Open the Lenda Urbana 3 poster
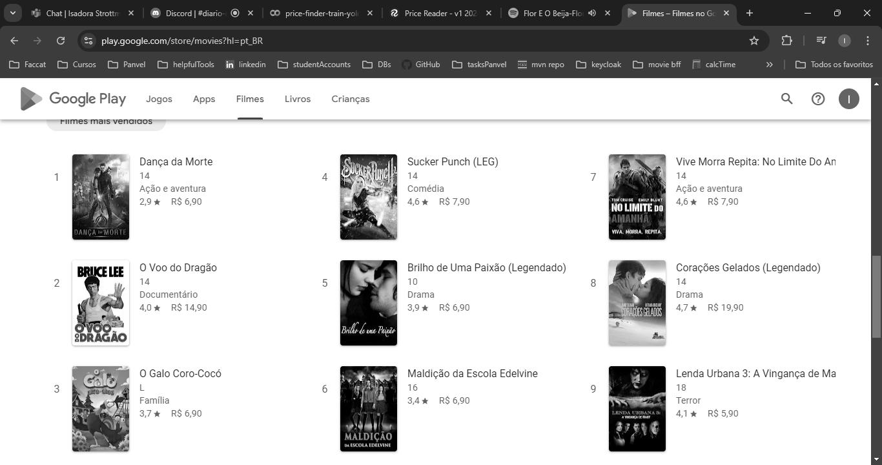 pos(637,409)
